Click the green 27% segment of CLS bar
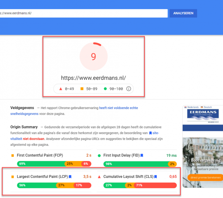Image resolution: width=223 pixels, height=198 pixels. click(x=114, y=185)
